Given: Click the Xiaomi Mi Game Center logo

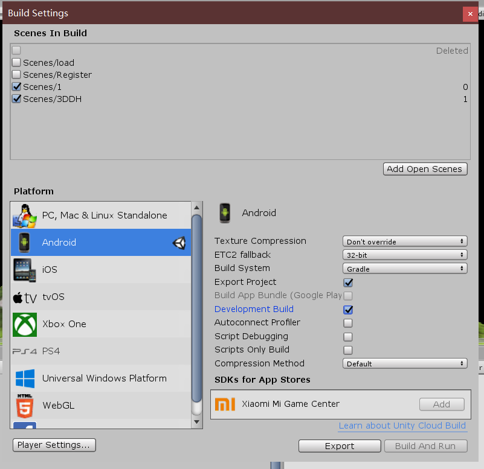Looking at the screenshot, I should (x=225, y=404).
